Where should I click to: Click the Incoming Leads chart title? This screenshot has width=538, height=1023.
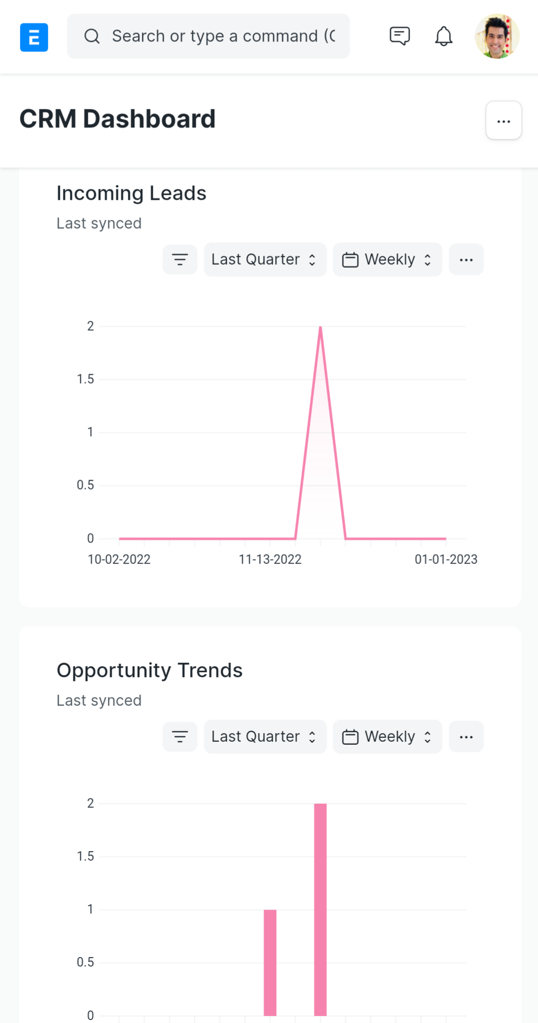click(x=131, y=193)
